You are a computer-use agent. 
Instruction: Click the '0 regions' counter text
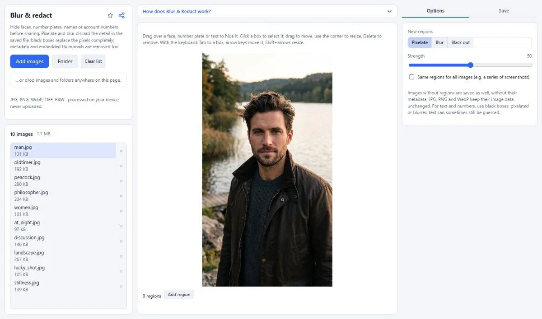[152, 296]
